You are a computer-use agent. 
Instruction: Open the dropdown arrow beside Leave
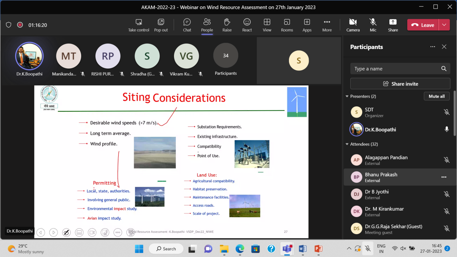pyautogui.click(x=444, y=25)
